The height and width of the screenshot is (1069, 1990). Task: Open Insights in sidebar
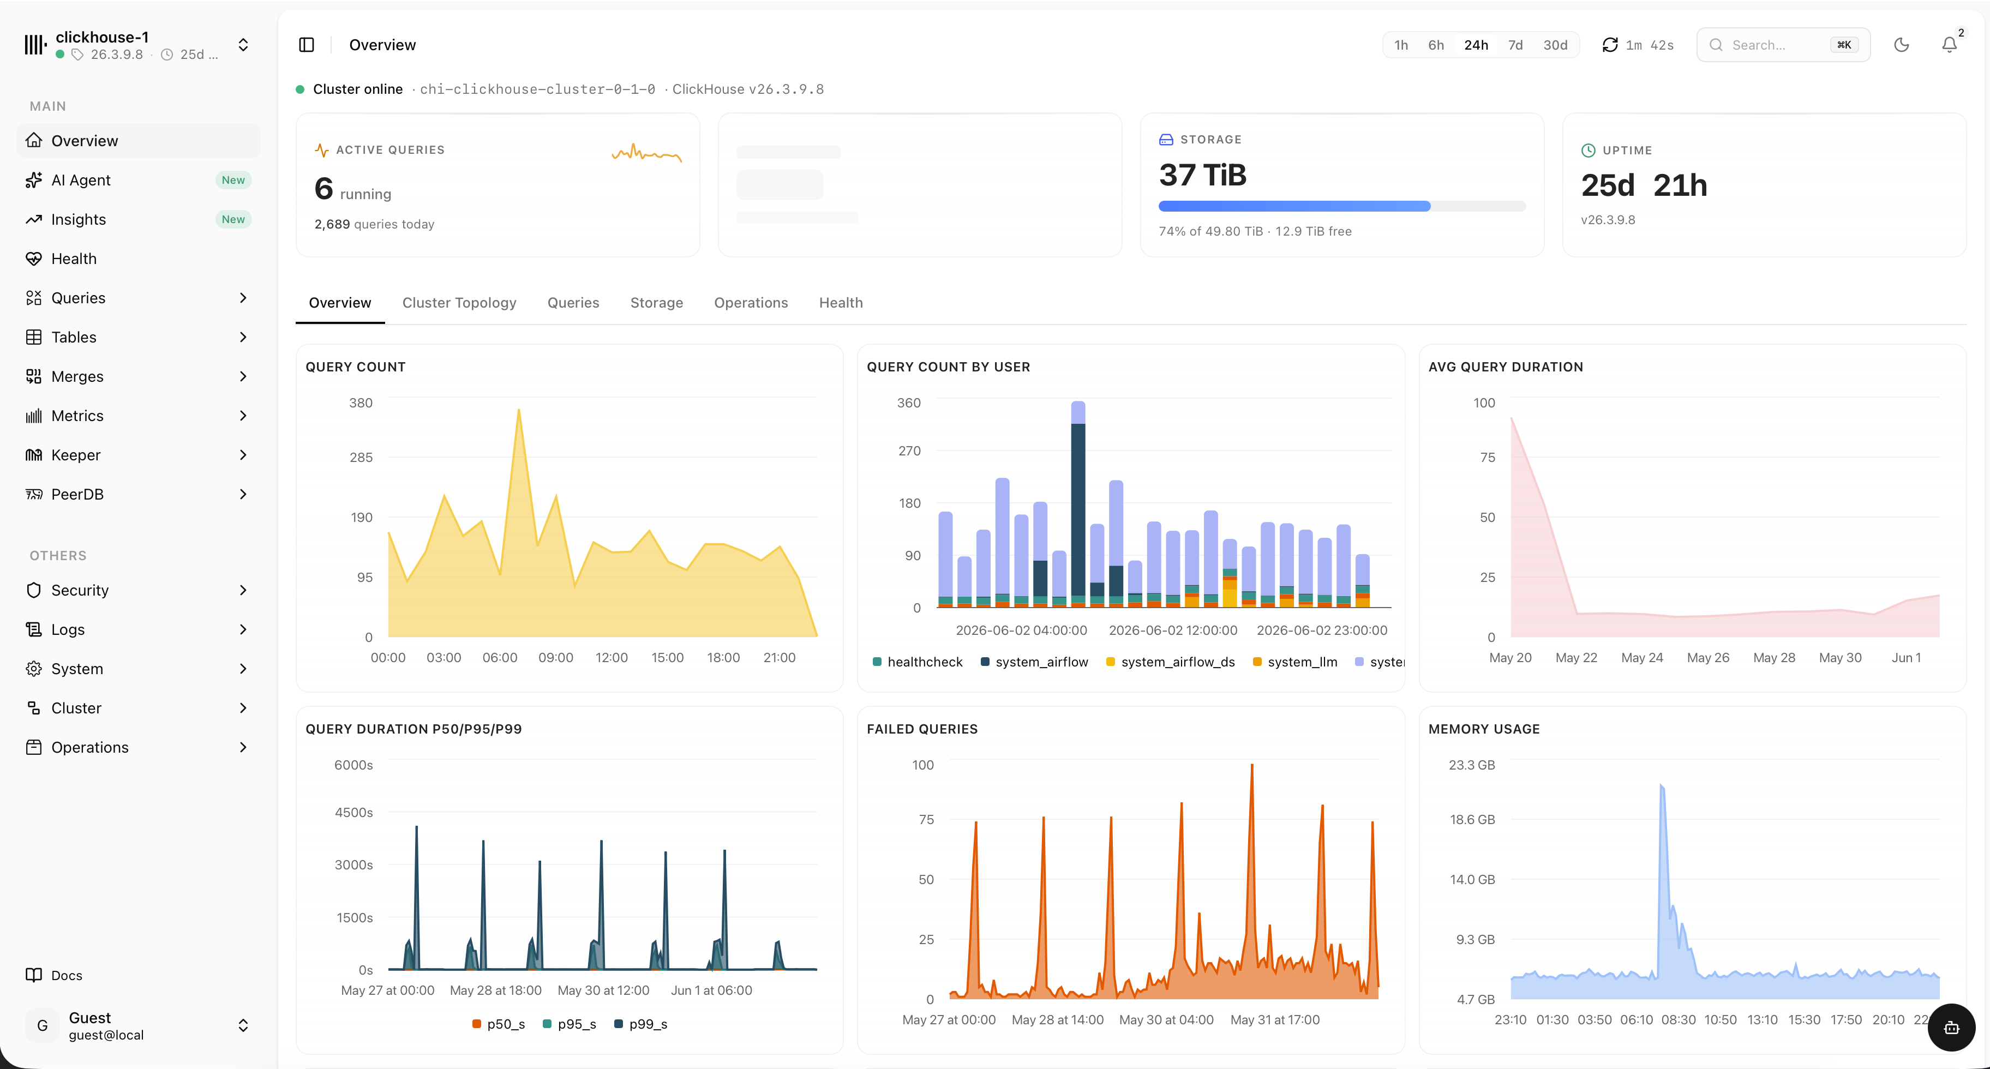click(138, 219)
